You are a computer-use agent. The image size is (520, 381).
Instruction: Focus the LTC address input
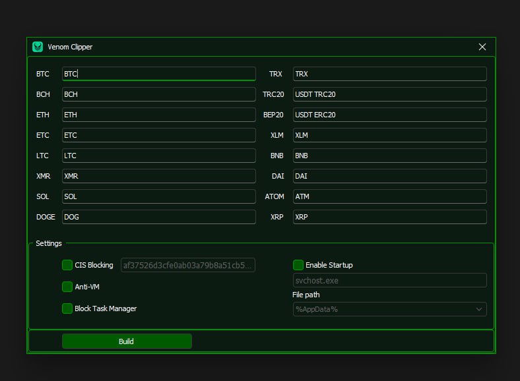point(159,156)
